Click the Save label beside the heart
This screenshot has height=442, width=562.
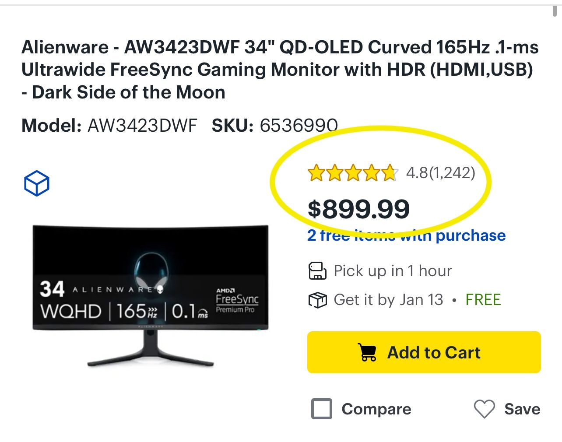tap(522, 409)
